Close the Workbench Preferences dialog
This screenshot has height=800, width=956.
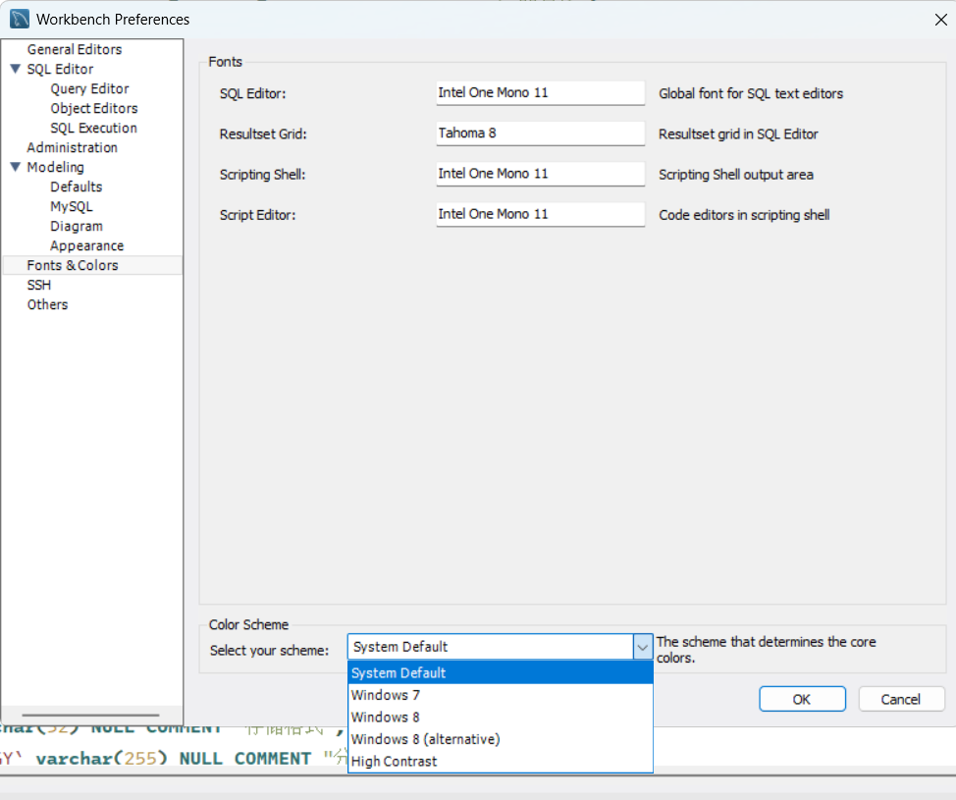point(940,19)
